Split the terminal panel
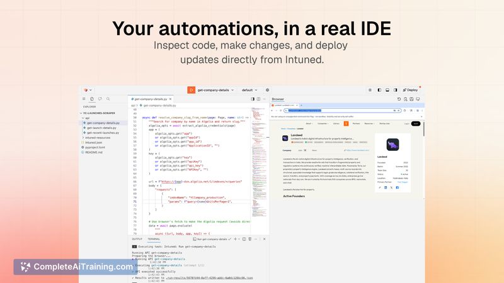This screenshot has height=283, width=504. pyautogui.click(x=244, y=239)
